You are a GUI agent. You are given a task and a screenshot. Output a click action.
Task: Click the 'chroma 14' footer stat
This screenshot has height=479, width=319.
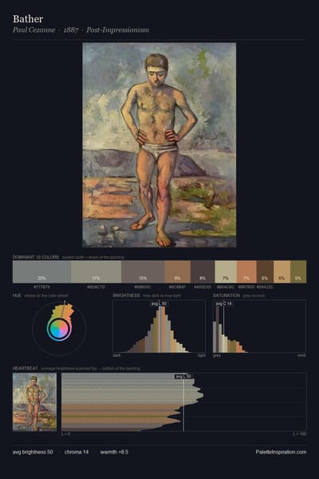coord(77,452)
